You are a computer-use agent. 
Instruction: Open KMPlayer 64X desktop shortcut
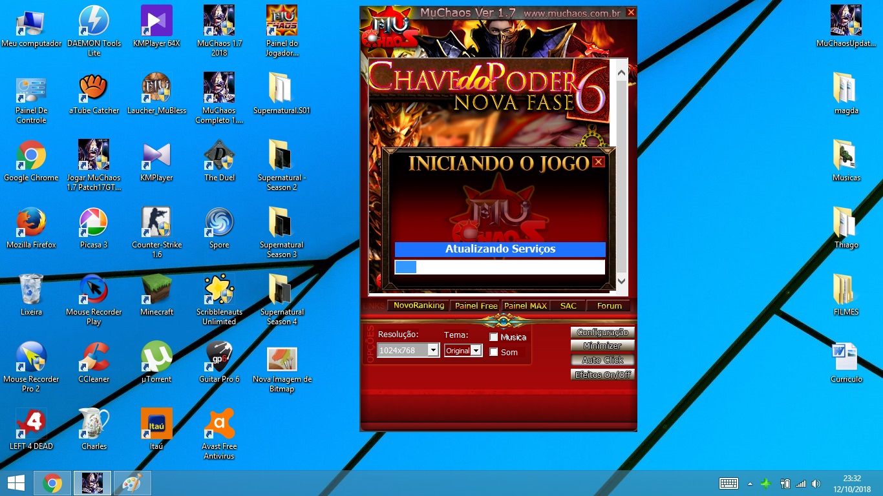click(x=156, y=27)
